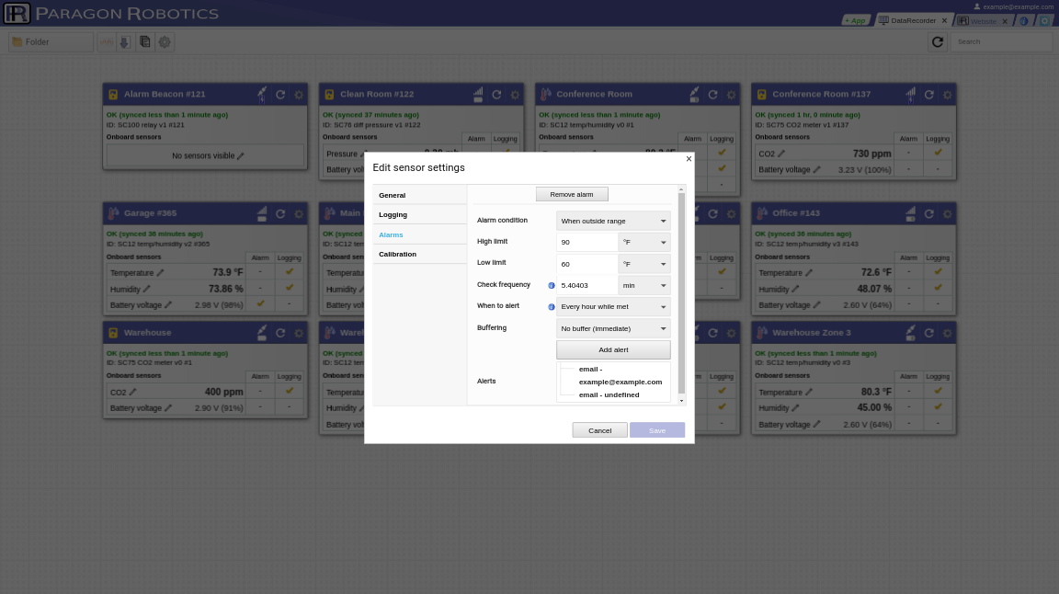Open the Buffering dropdown
The image size is (1059, 594).
(x=613, y=328)
